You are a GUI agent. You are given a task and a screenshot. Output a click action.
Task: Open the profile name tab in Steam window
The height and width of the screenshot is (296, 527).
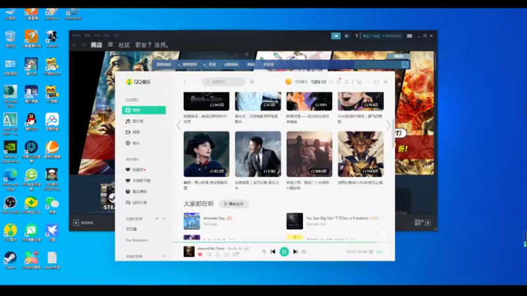[x=152, y=45]
